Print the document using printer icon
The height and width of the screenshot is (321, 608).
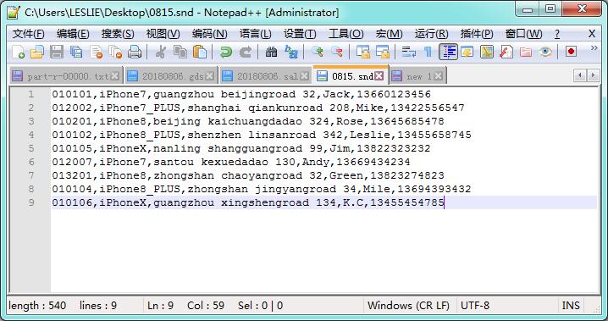click(x=135, y=52)
